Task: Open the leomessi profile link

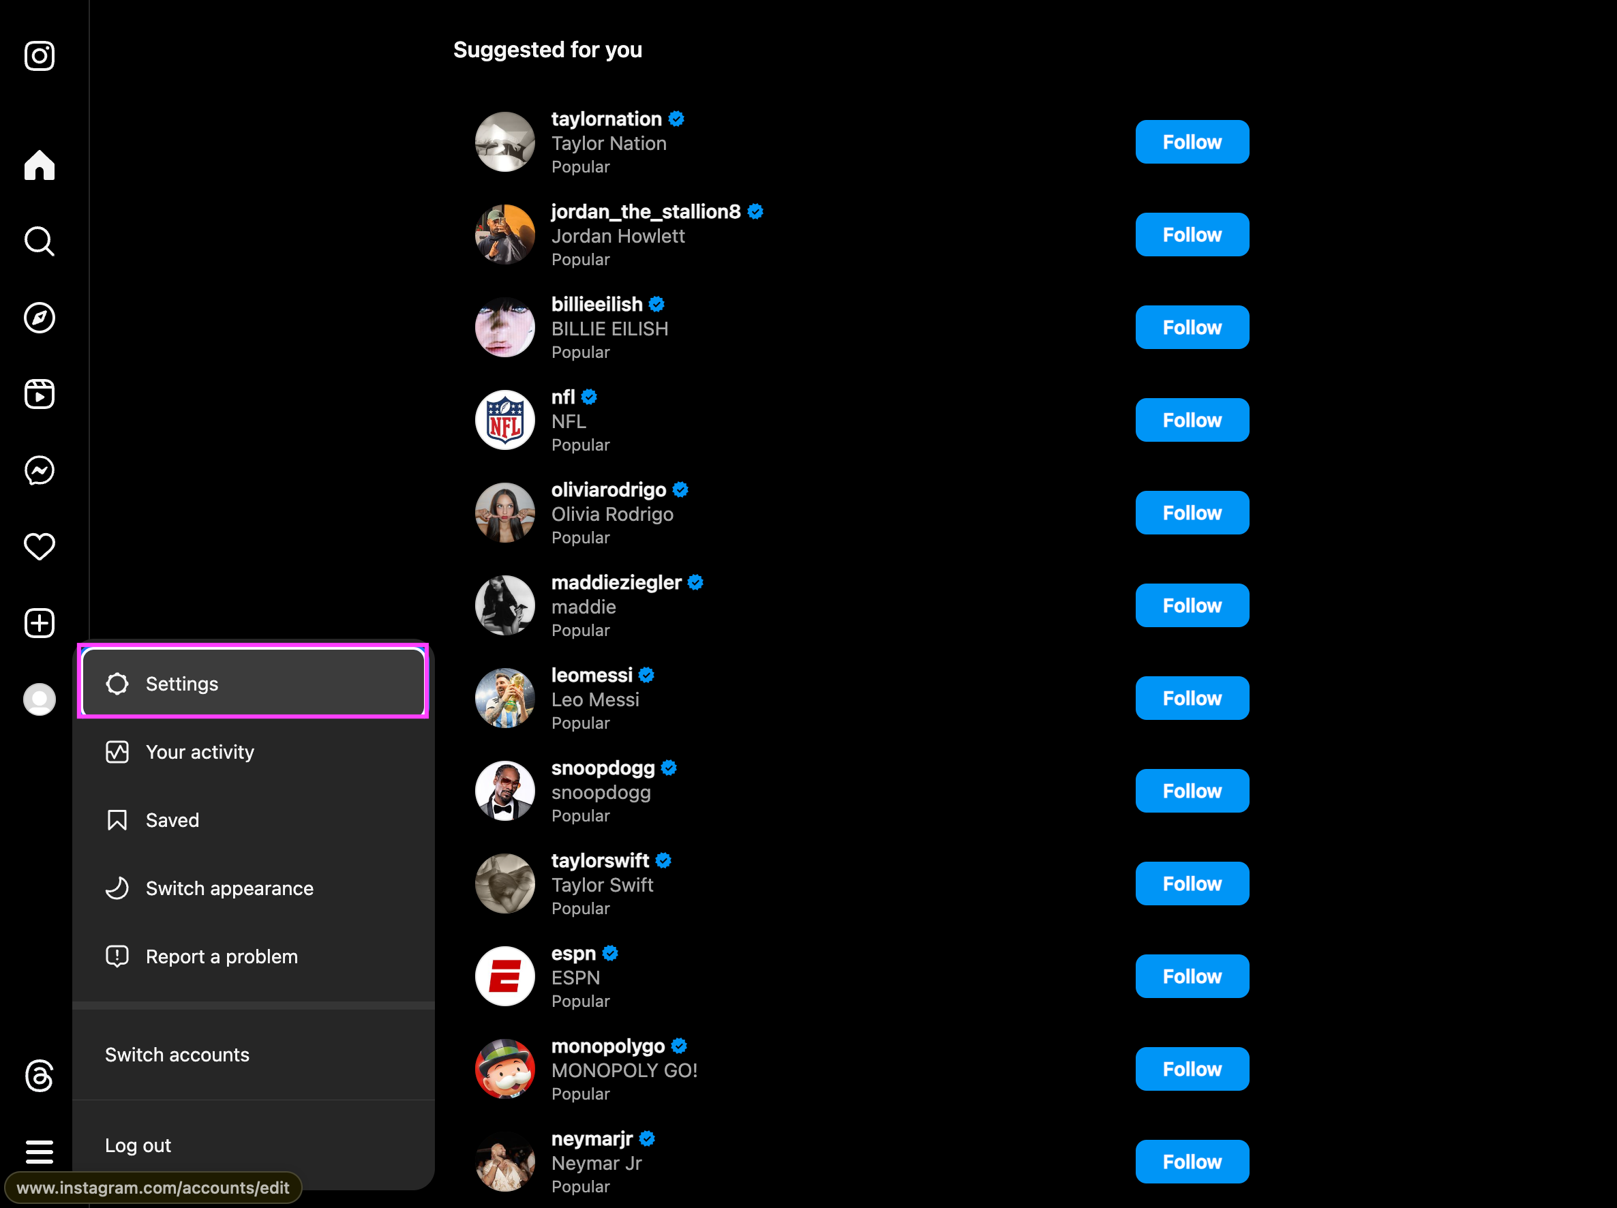Action: point(592,675)
